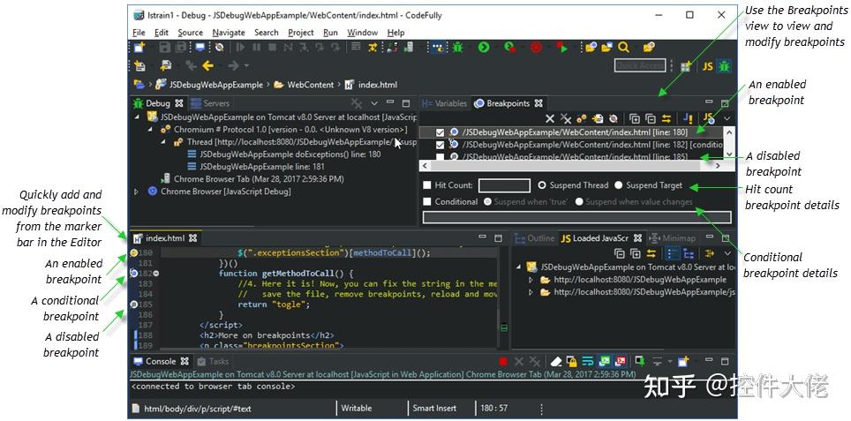Click the Resume debug toolbar icon

[240, 48]
